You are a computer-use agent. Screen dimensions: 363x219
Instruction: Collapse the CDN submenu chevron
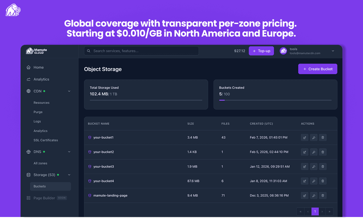click(69, 91)
